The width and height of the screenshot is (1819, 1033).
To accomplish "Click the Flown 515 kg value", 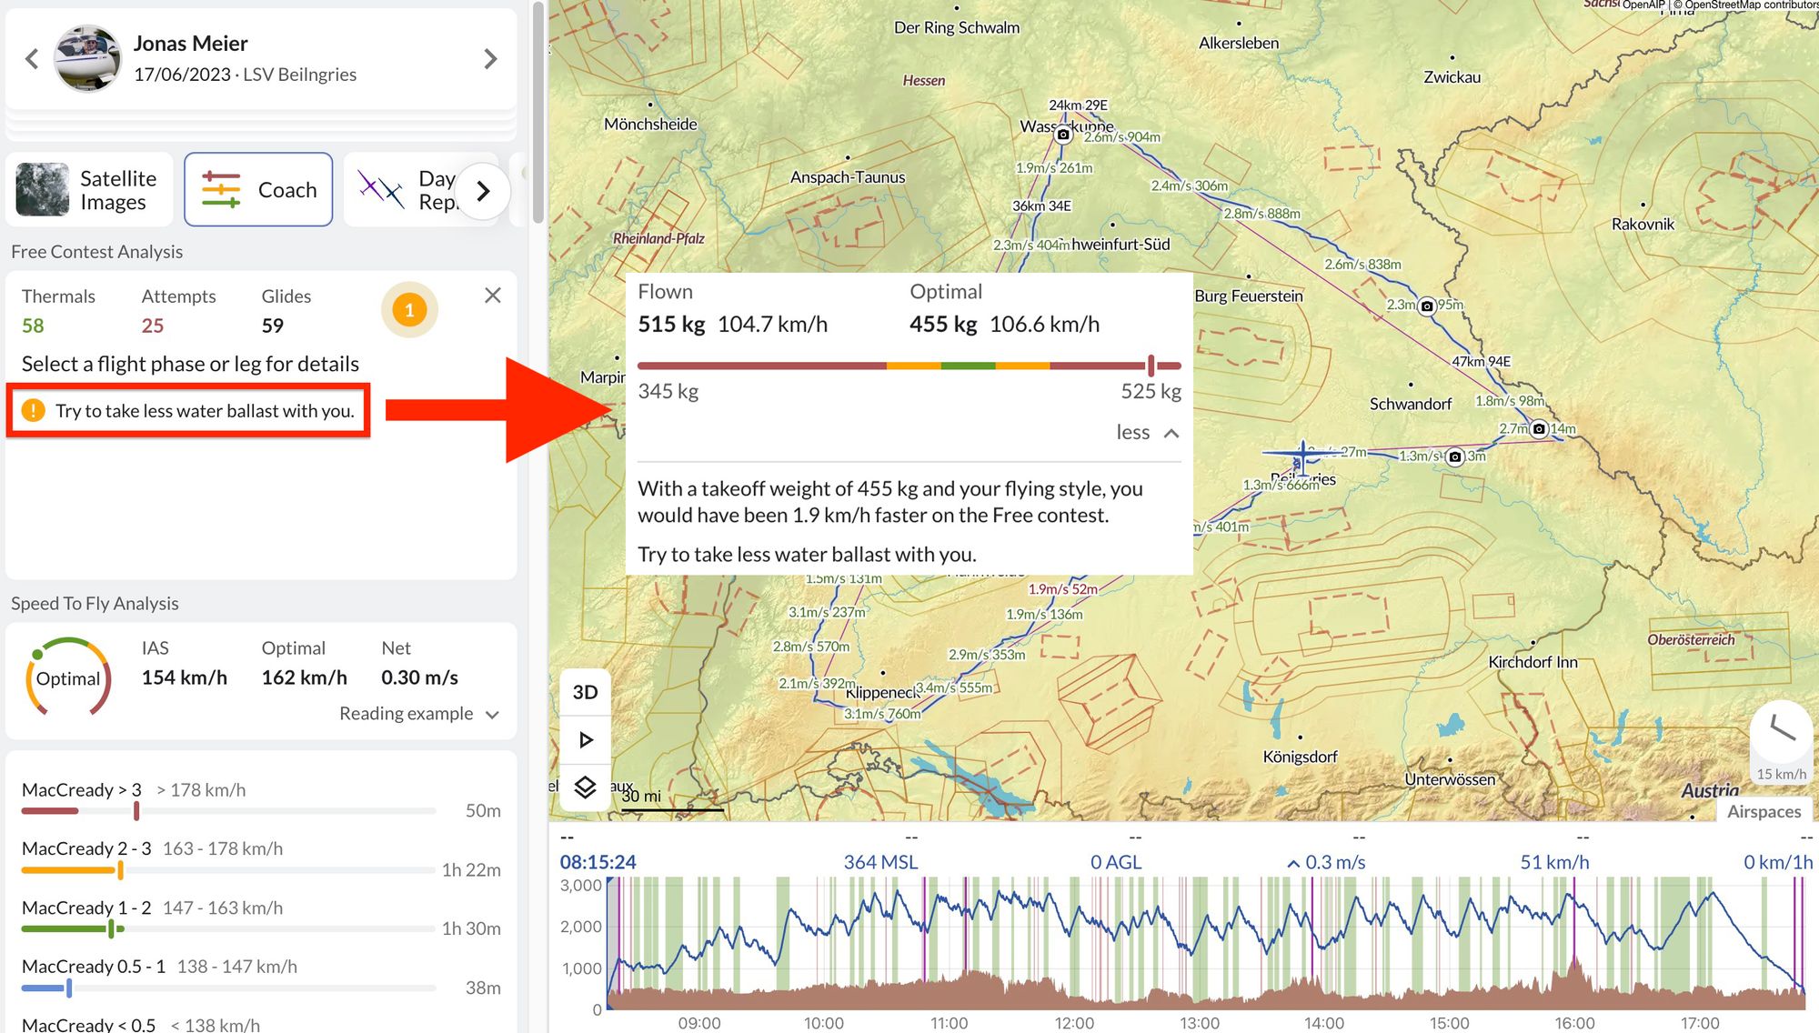I will [671, 325].
